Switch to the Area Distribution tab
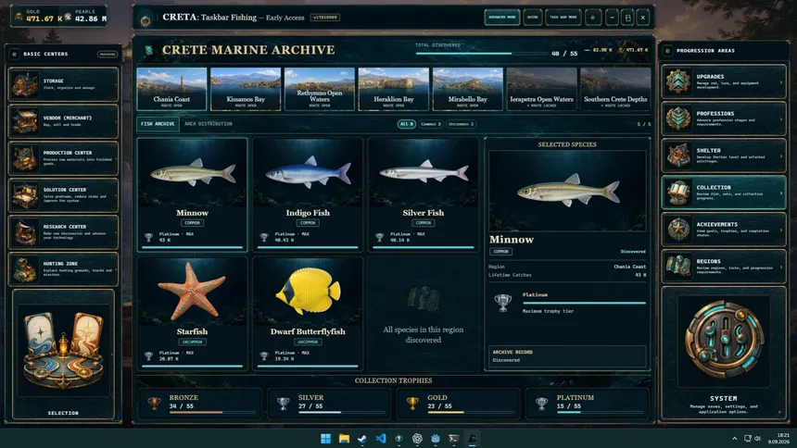The height and width of the screenshot is (448, 797). point(209,124)
